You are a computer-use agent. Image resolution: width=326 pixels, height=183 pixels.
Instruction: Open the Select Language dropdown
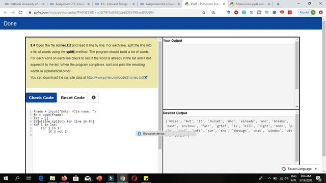click(300, 169)
